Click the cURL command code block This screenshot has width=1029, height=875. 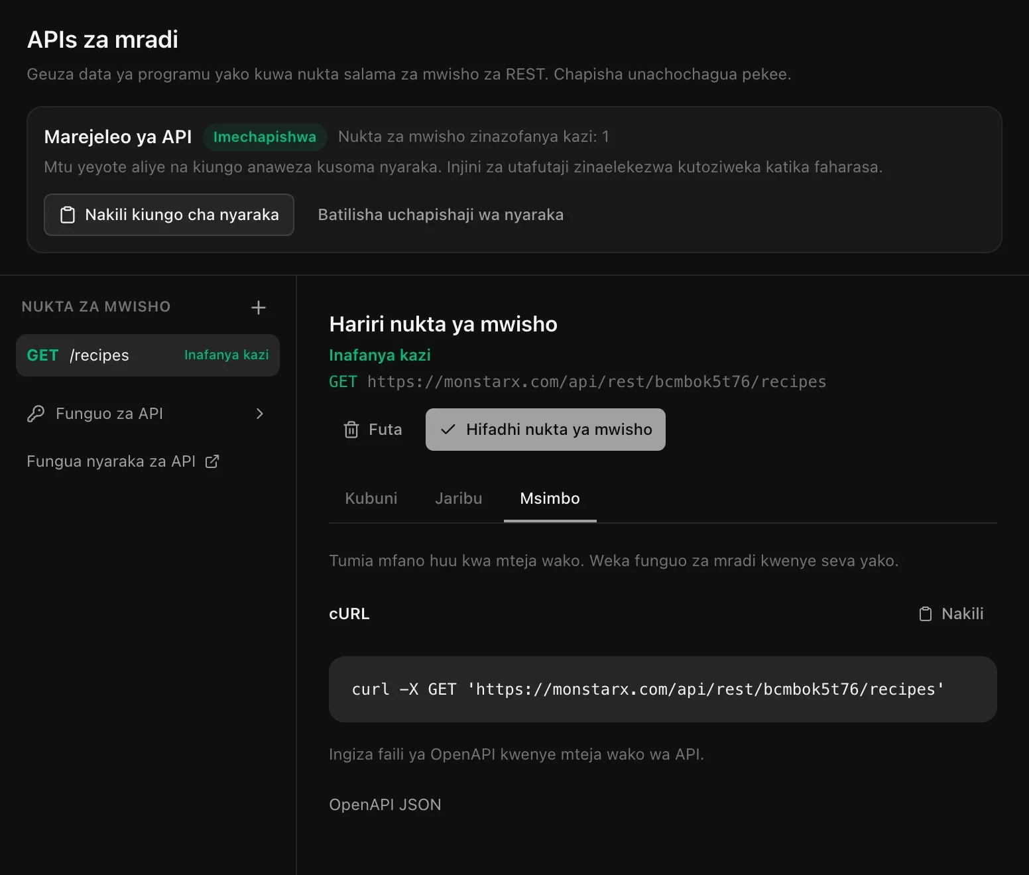pyautogui.click(x=663, y=689)
